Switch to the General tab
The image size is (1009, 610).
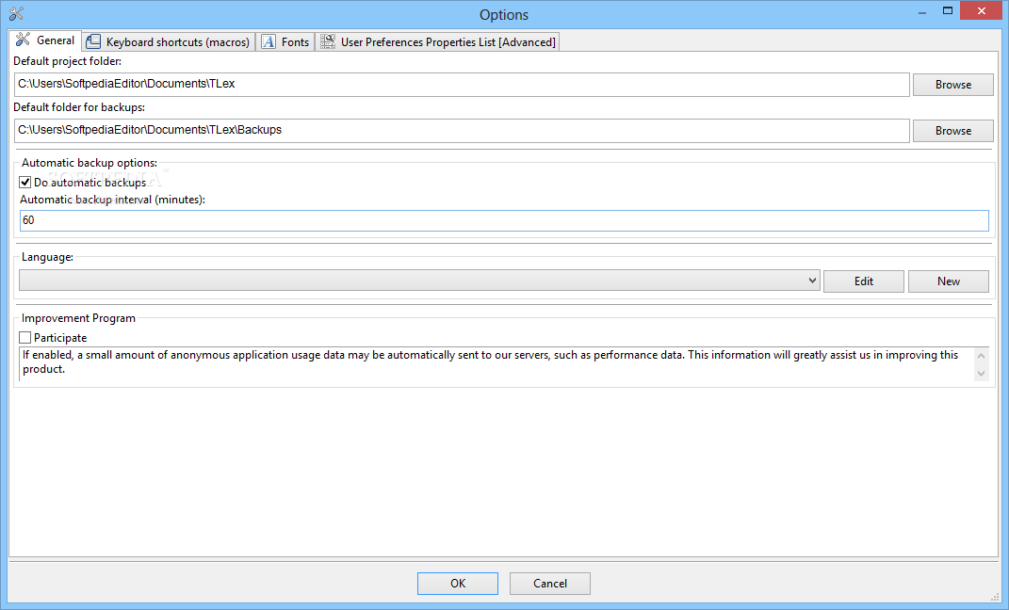point(45,40)
